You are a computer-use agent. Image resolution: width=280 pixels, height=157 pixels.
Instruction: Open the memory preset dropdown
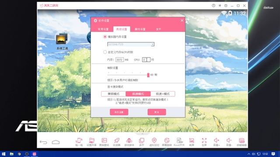131,44
